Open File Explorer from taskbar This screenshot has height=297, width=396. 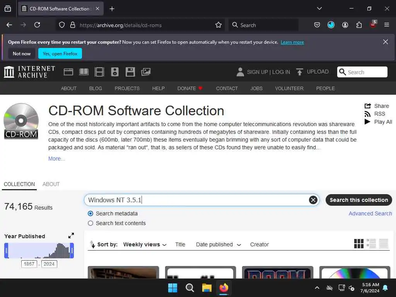(x=207, y=288)
